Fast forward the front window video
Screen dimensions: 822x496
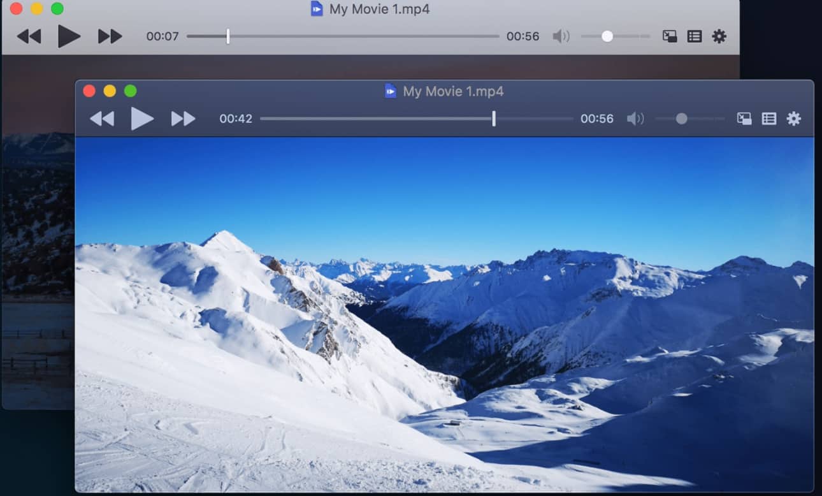183,119
